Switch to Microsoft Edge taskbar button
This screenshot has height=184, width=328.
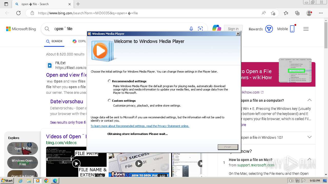pyautogui.click(x=55, y=181)
